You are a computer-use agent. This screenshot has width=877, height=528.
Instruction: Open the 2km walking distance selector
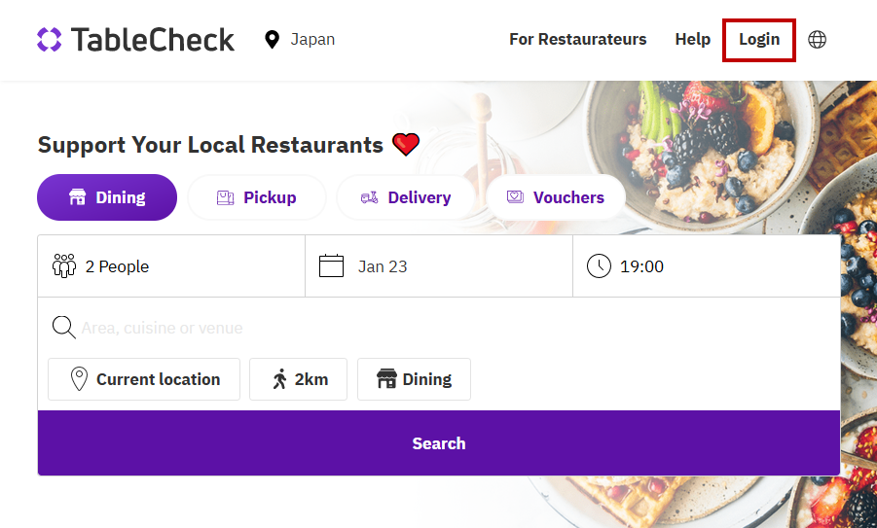299,379
